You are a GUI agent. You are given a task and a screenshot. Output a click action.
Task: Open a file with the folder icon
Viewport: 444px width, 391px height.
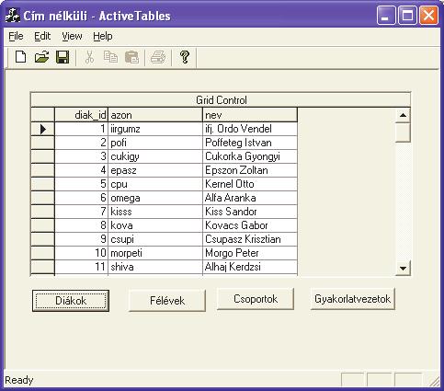click(41, 57)
